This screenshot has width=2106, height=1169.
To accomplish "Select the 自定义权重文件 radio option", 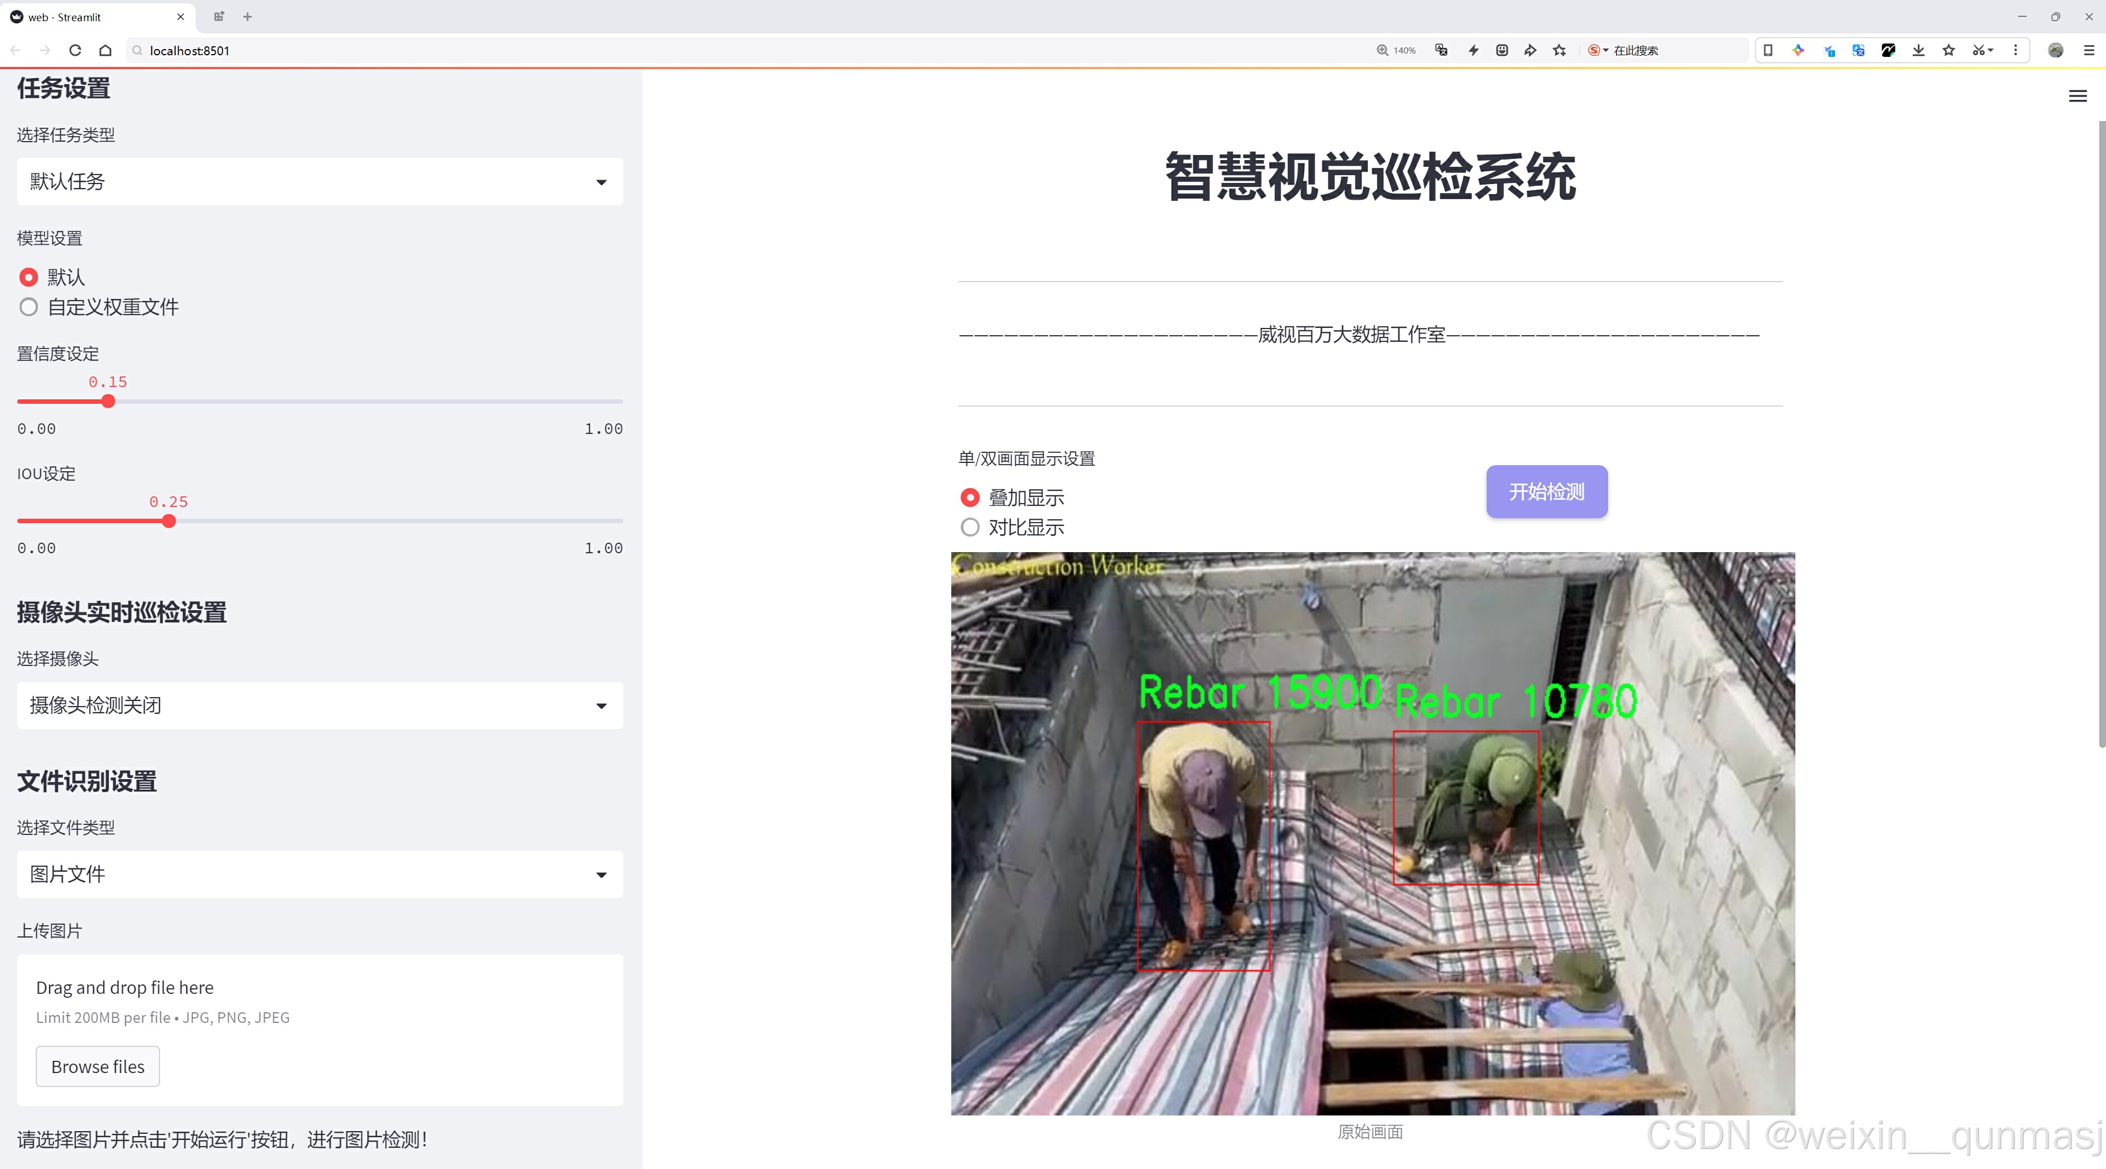I will click(30, 307).
